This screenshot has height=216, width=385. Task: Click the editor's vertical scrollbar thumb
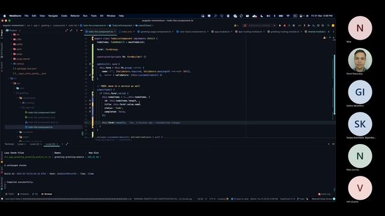coord(334,85)
